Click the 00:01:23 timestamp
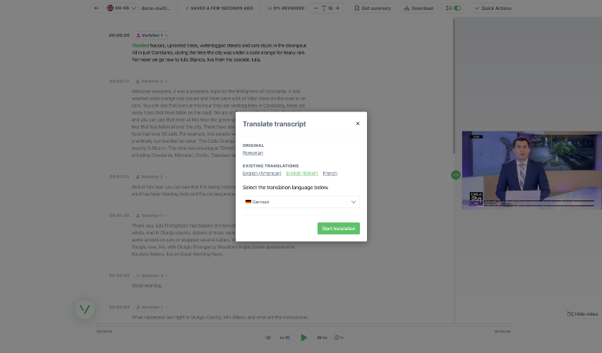602x353 pixels. click(x=119, y=177)
